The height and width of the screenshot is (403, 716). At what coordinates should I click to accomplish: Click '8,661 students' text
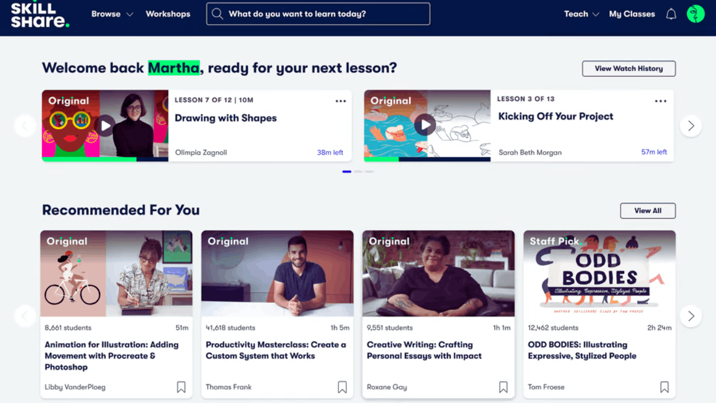coord(68,328)
